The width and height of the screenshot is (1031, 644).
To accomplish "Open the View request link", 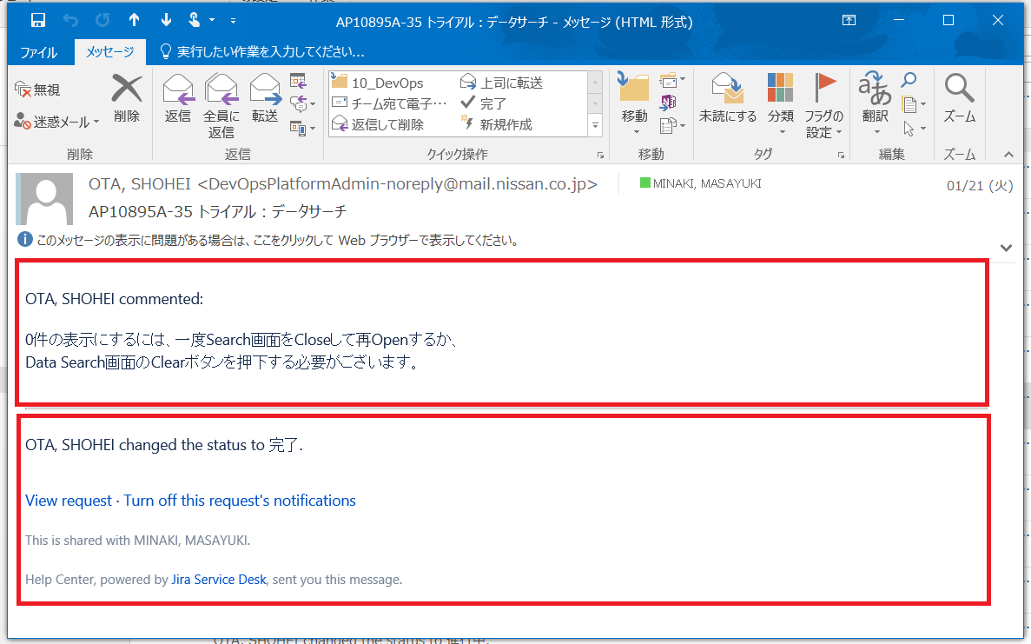I will coord(69,501).
